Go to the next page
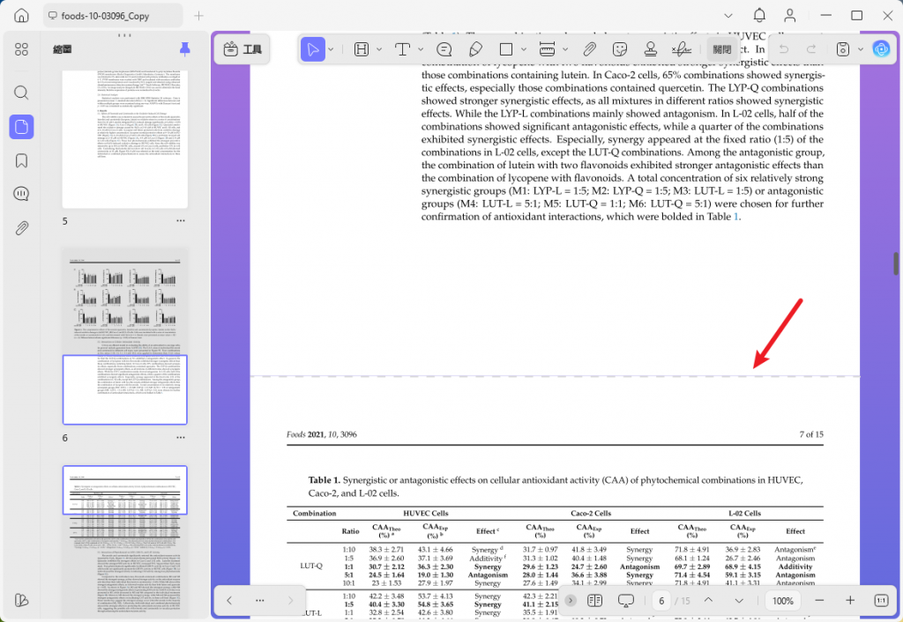This screenshot has width=903, height=622. [739, 601]
